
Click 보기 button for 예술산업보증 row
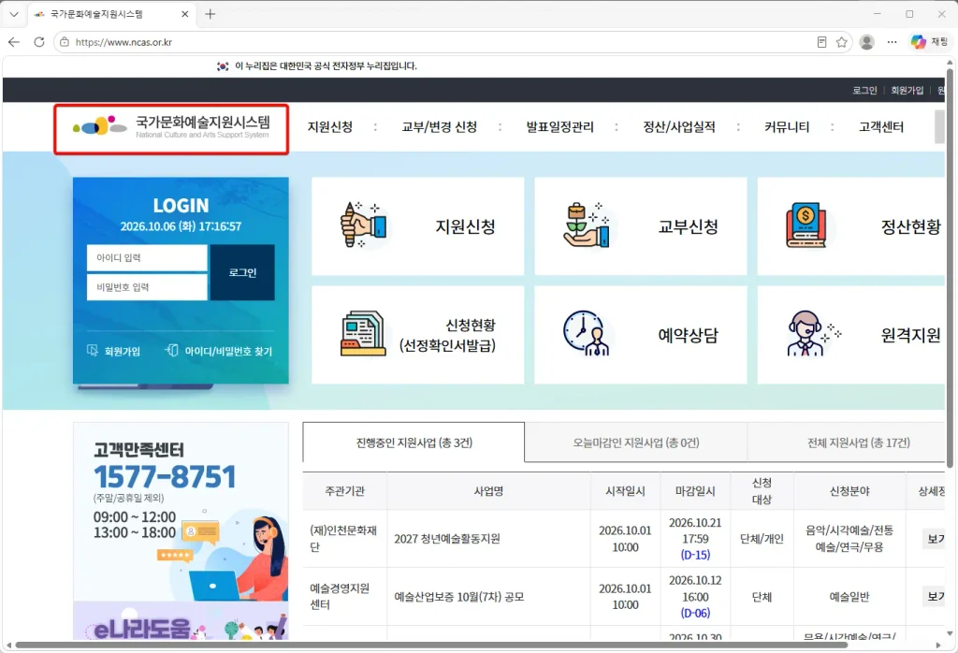pos(935,596)
